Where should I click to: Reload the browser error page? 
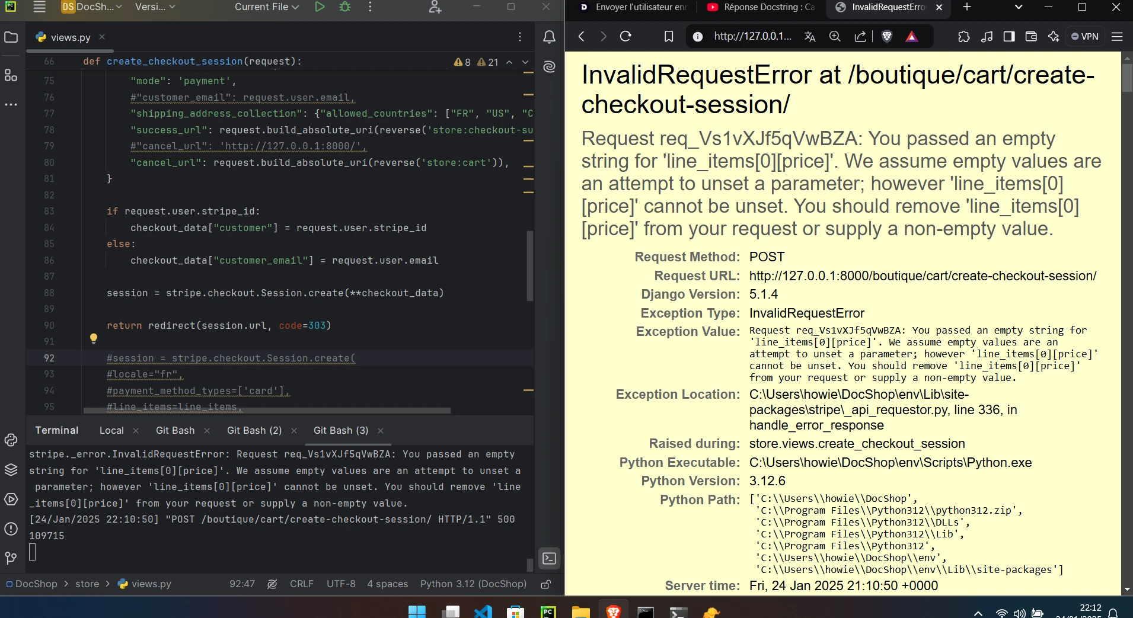[625, 37]
